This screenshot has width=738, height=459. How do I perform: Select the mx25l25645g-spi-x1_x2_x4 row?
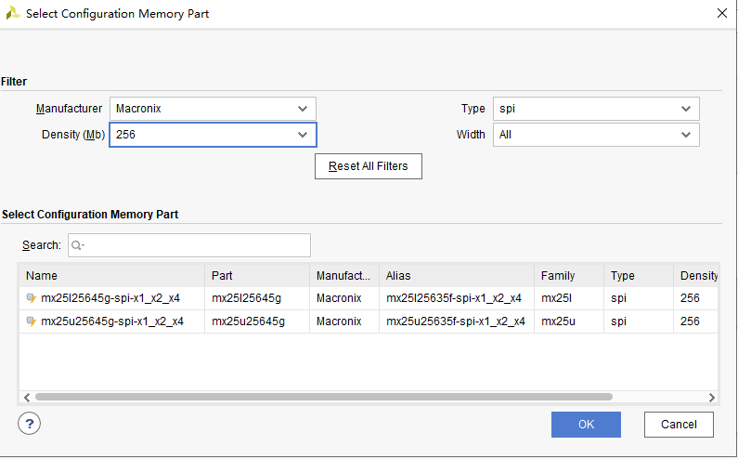112,298
